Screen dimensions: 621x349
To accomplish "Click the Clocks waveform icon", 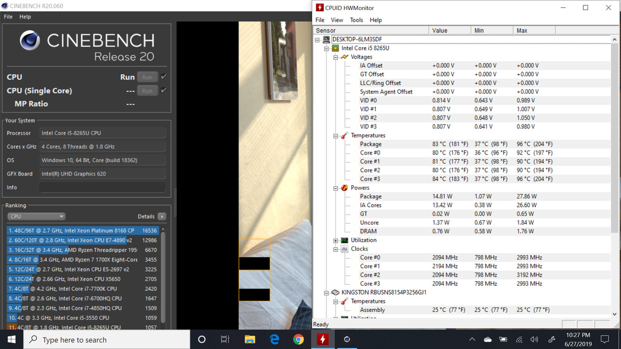I will (x=344, y=249).
